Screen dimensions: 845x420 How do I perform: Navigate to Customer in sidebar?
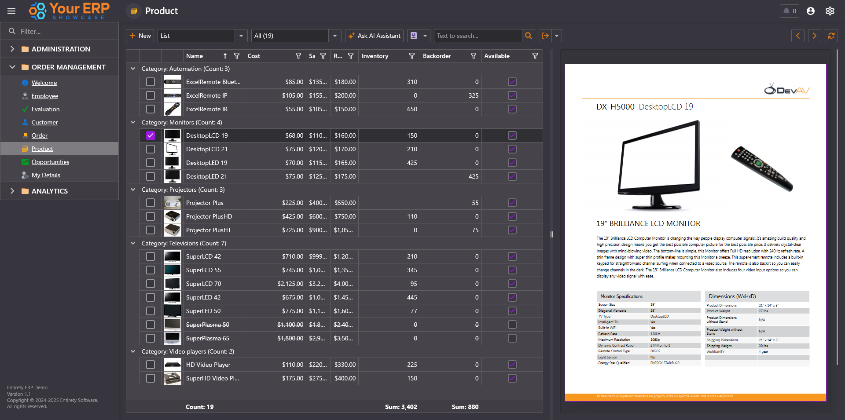[44, 122]
